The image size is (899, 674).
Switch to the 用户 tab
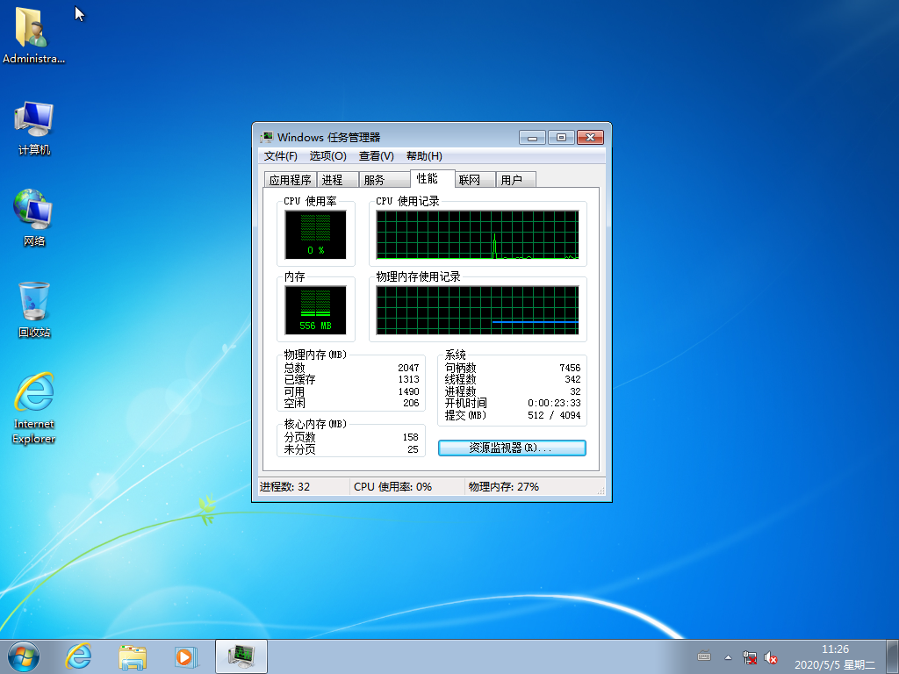[515, 180]
